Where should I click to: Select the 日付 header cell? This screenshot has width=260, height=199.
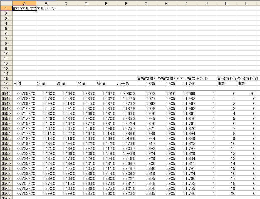[24, 84]
